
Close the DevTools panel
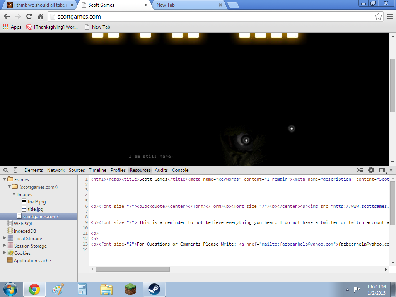point(391,170)
